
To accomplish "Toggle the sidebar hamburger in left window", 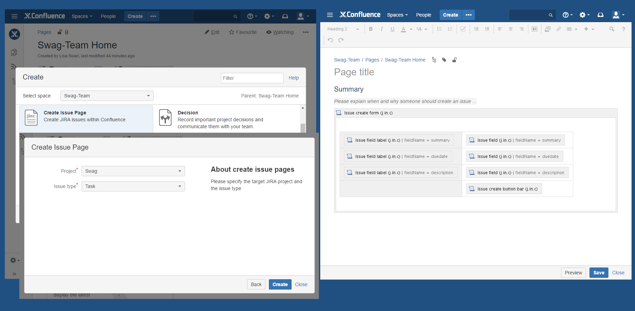I will tap(14, 16).
